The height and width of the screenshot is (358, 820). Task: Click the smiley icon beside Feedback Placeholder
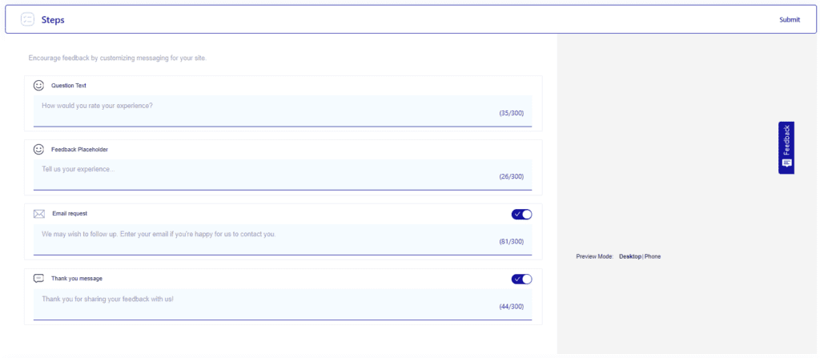[x=38, y=149]
